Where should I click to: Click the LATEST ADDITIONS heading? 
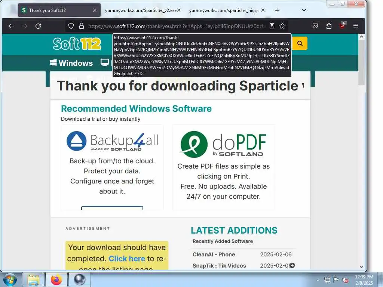[234, 230]
